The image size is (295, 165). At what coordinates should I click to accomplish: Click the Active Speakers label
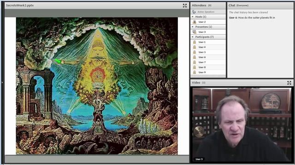pyautogui.click(x=206, y=12)
